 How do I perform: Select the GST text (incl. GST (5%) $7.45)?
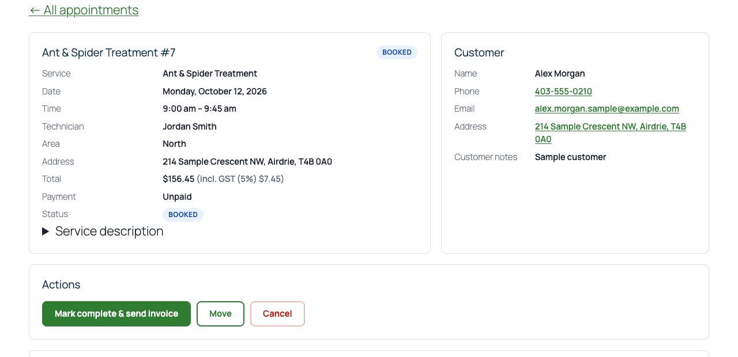[x=240, y=179]
